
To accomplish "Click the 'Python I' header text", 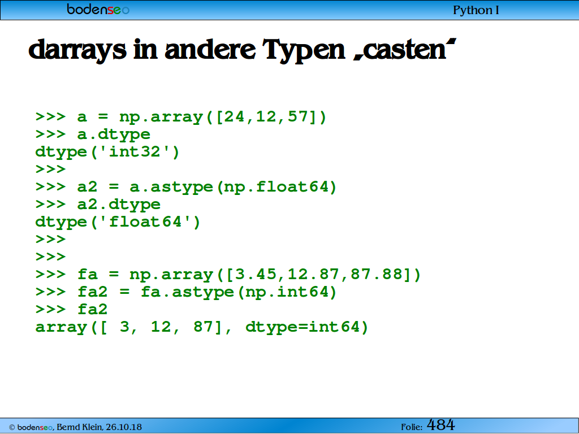I will (476, 10).
